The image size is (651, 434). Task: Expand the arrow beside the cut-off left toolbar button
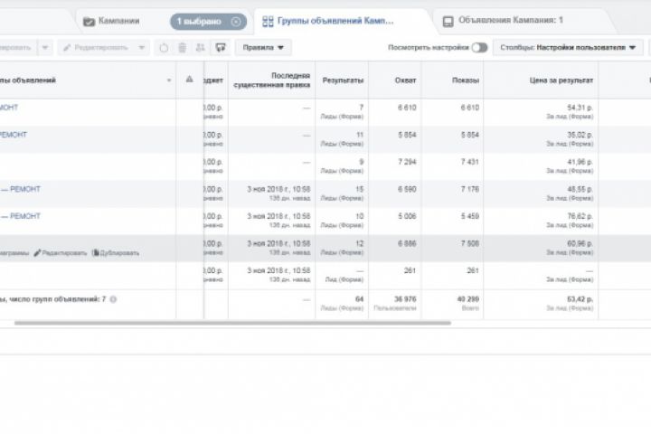(45, 47)
